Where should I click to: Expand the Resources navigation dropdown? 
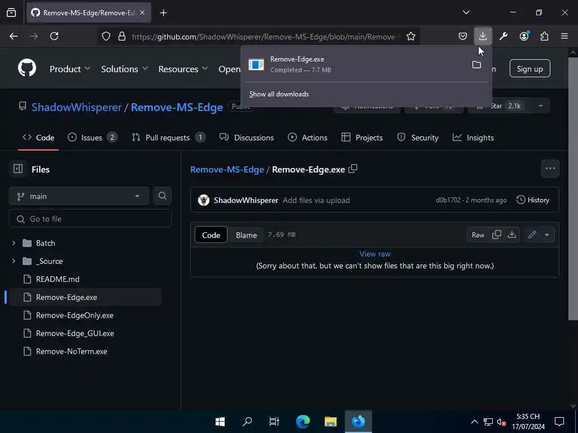183,69
